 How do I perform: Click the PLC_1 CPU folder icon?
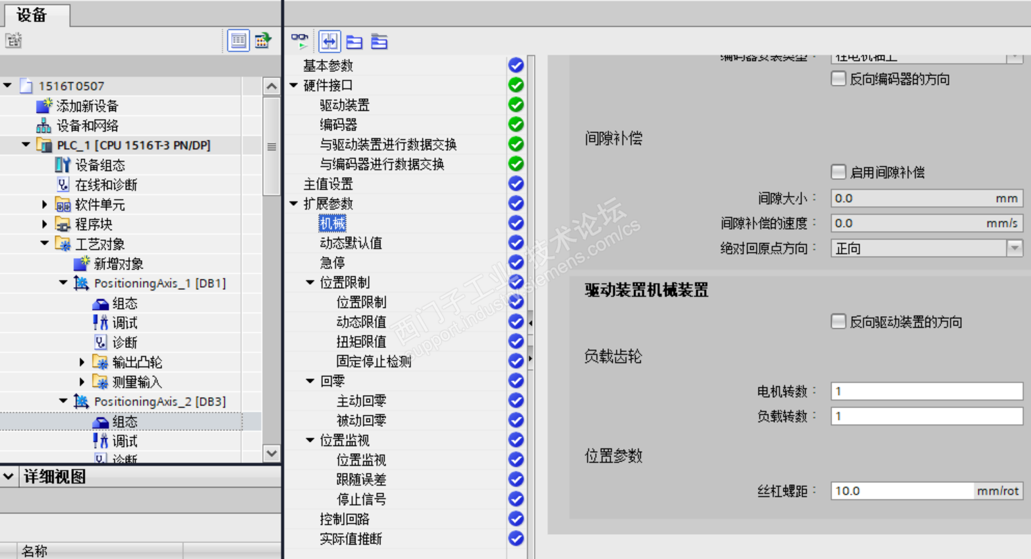click(44, 145)
